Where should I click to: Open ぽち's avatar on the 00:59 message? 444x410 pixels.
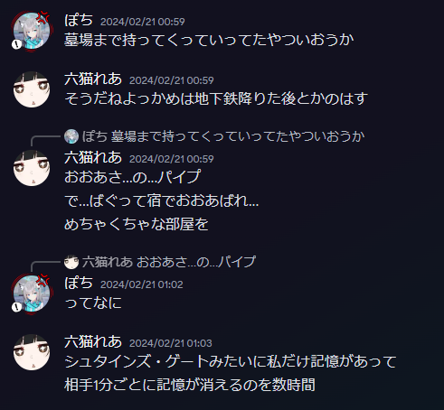[32, 31]
